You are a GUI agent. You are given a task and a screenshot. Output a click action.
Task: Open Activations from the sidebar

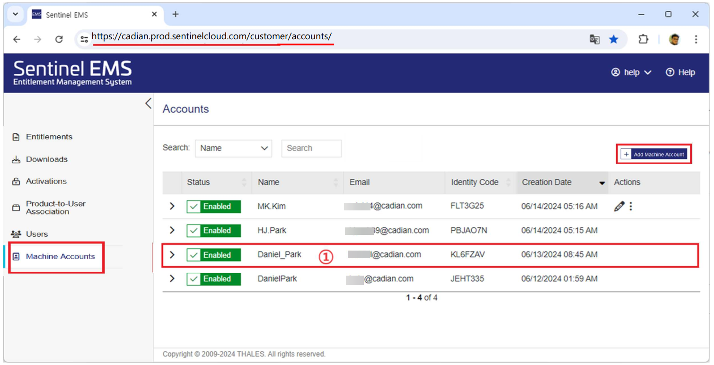pos(46,181)
